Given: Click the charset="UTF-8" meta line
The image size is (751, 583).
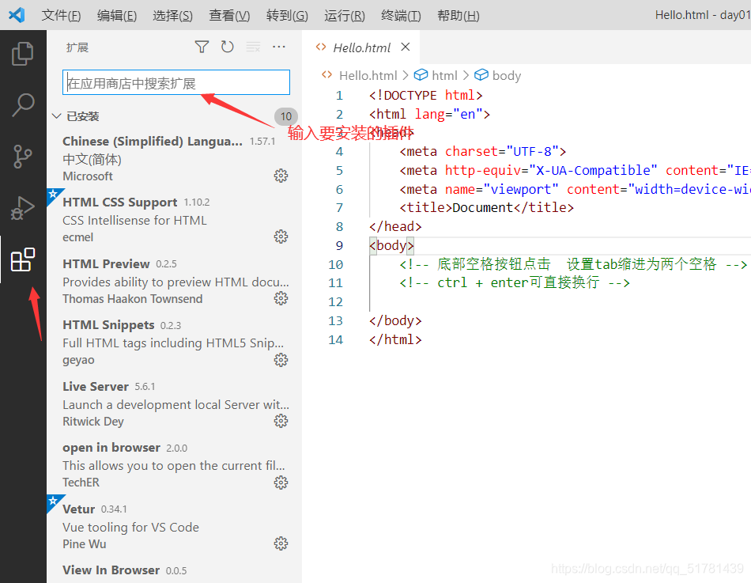Looking at the screenshot, I should point(483,152).
